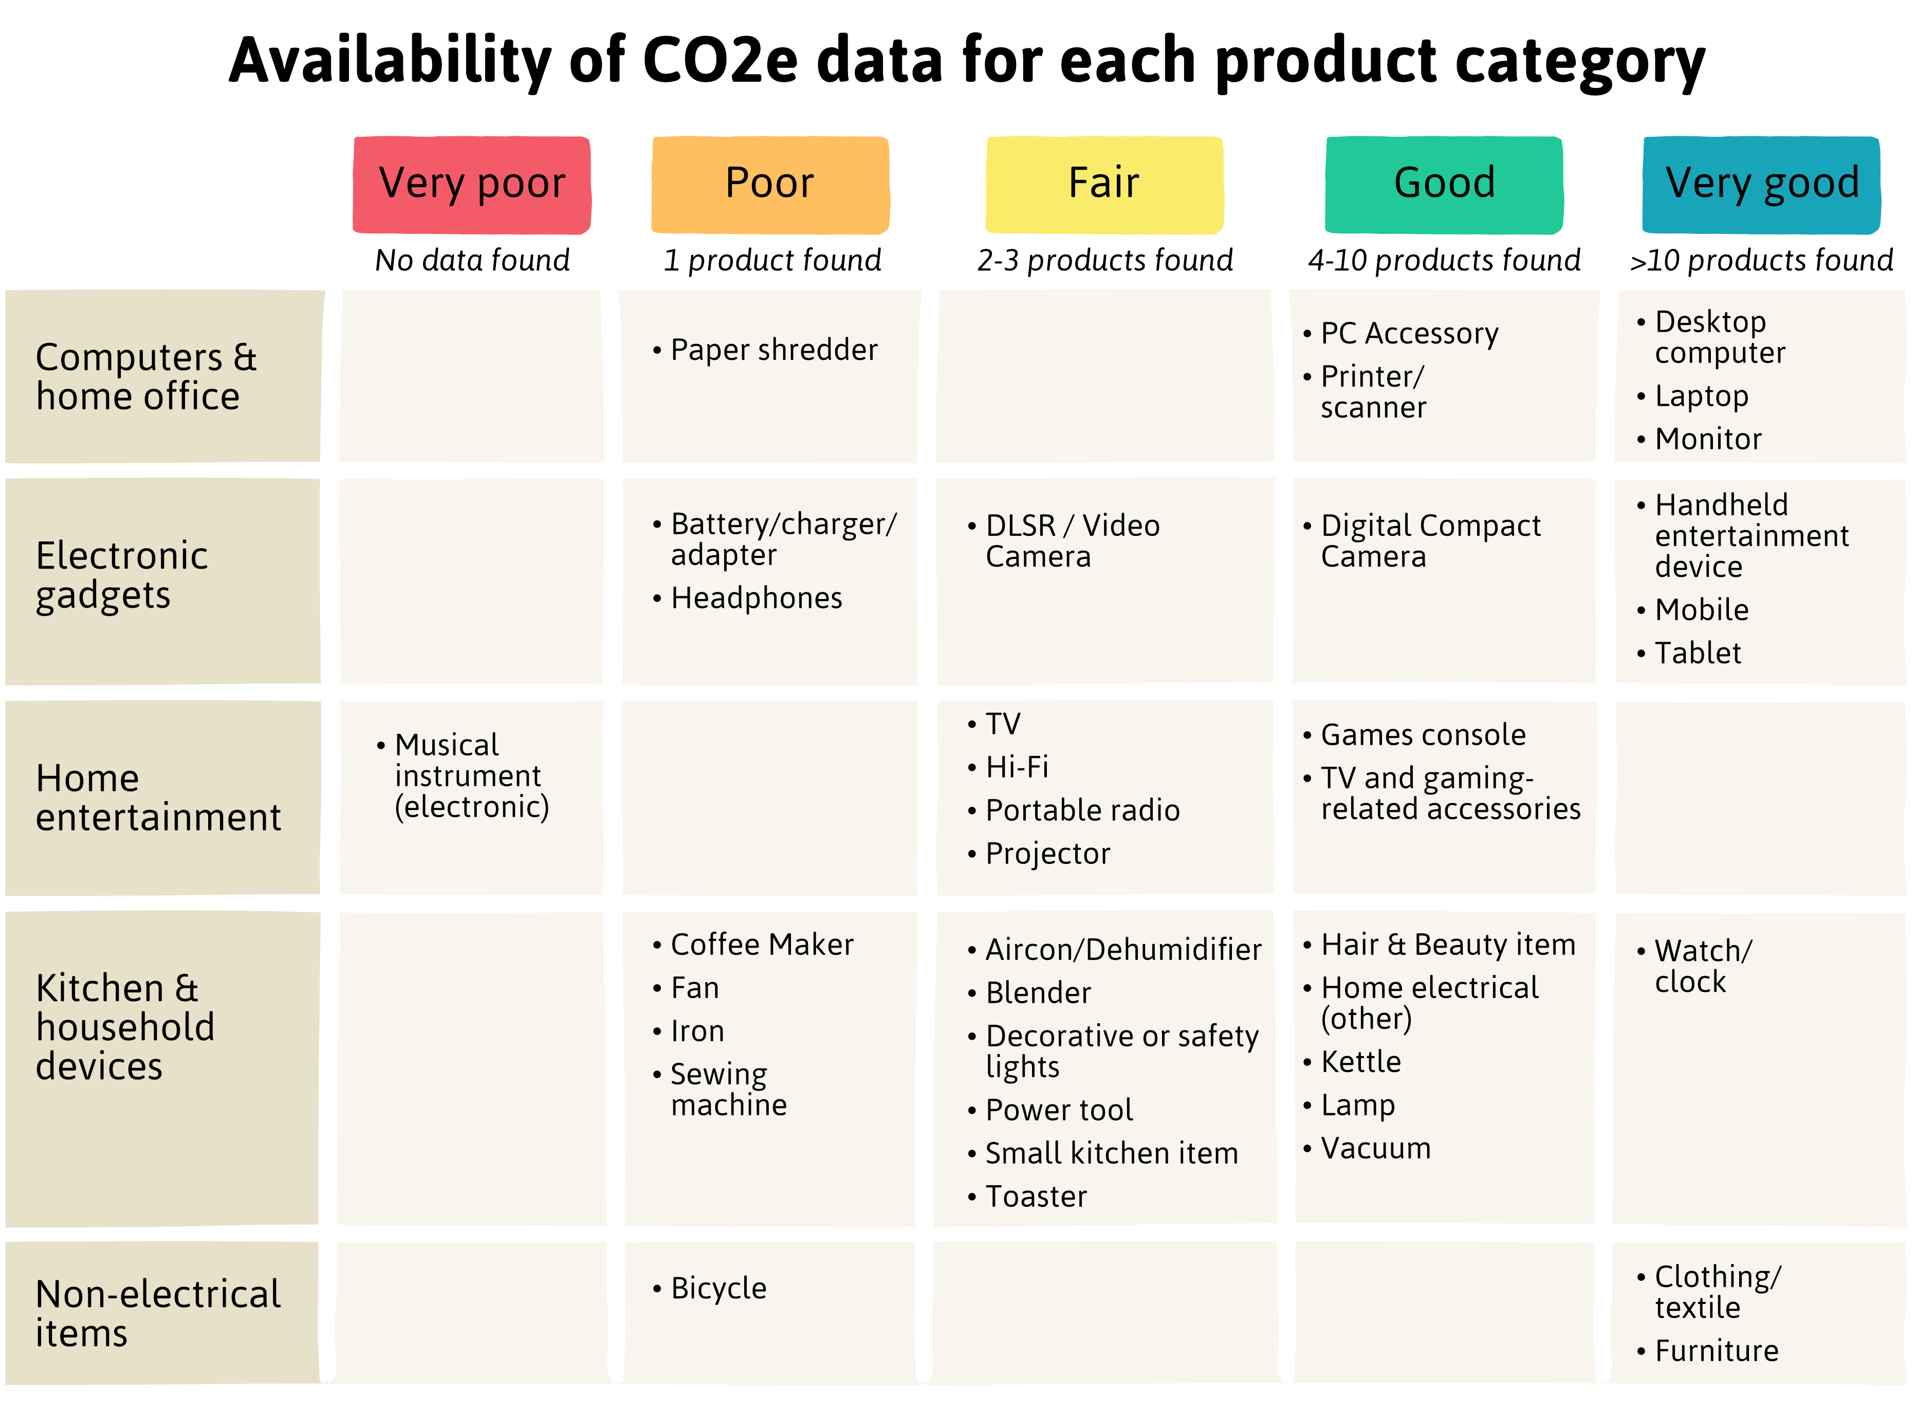Select the Games console entry

click(x=1423, y=735)
